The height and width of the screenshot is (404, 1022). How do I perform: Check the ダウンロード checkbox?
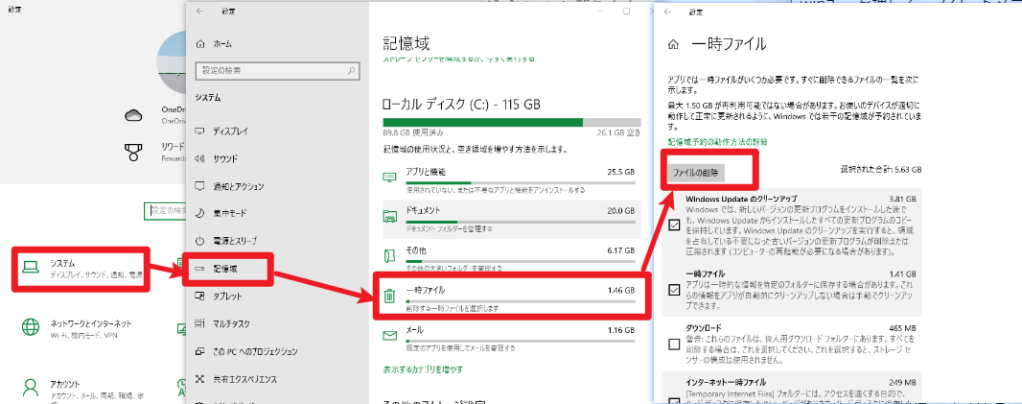[x=675, y=344]
